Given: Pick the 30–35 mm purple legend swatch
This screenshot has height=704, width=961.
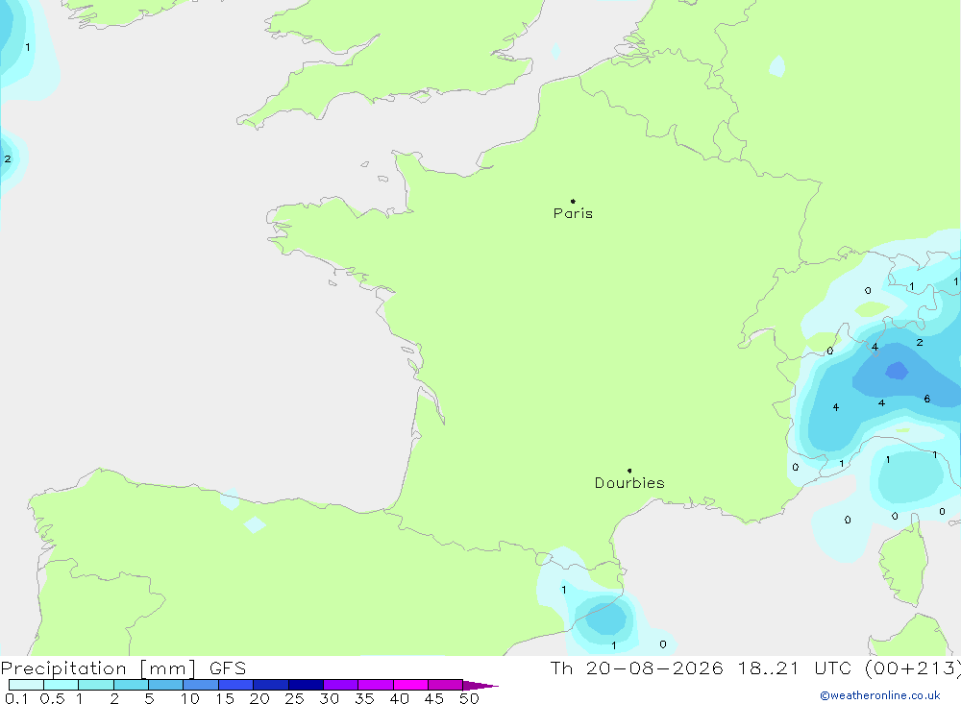Looking at the screenshot, I should [341, 685].
